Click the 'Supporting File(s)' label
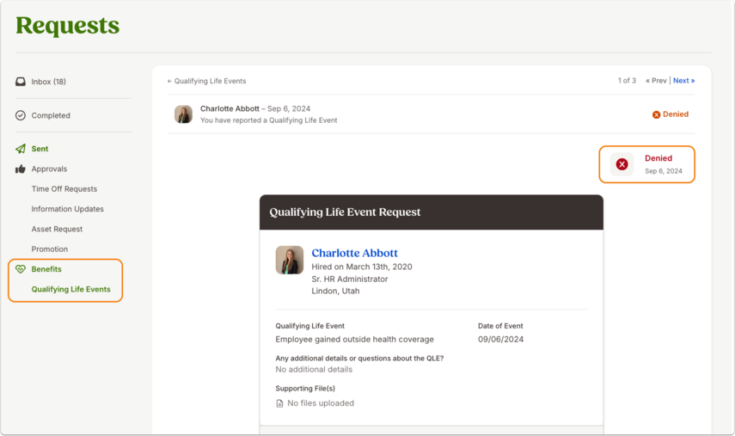 tap(305, 388)
